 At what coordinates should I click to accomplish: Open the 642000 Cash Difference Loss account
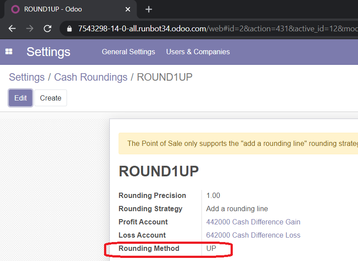click(x=253, y=235)
